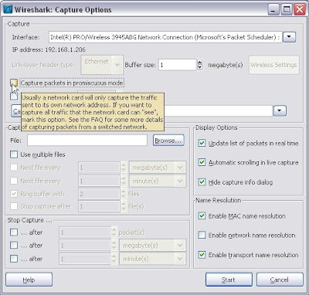Toggle Enable MAC name resolution
This screenshot has width=309, height=295.
(202, 215)
